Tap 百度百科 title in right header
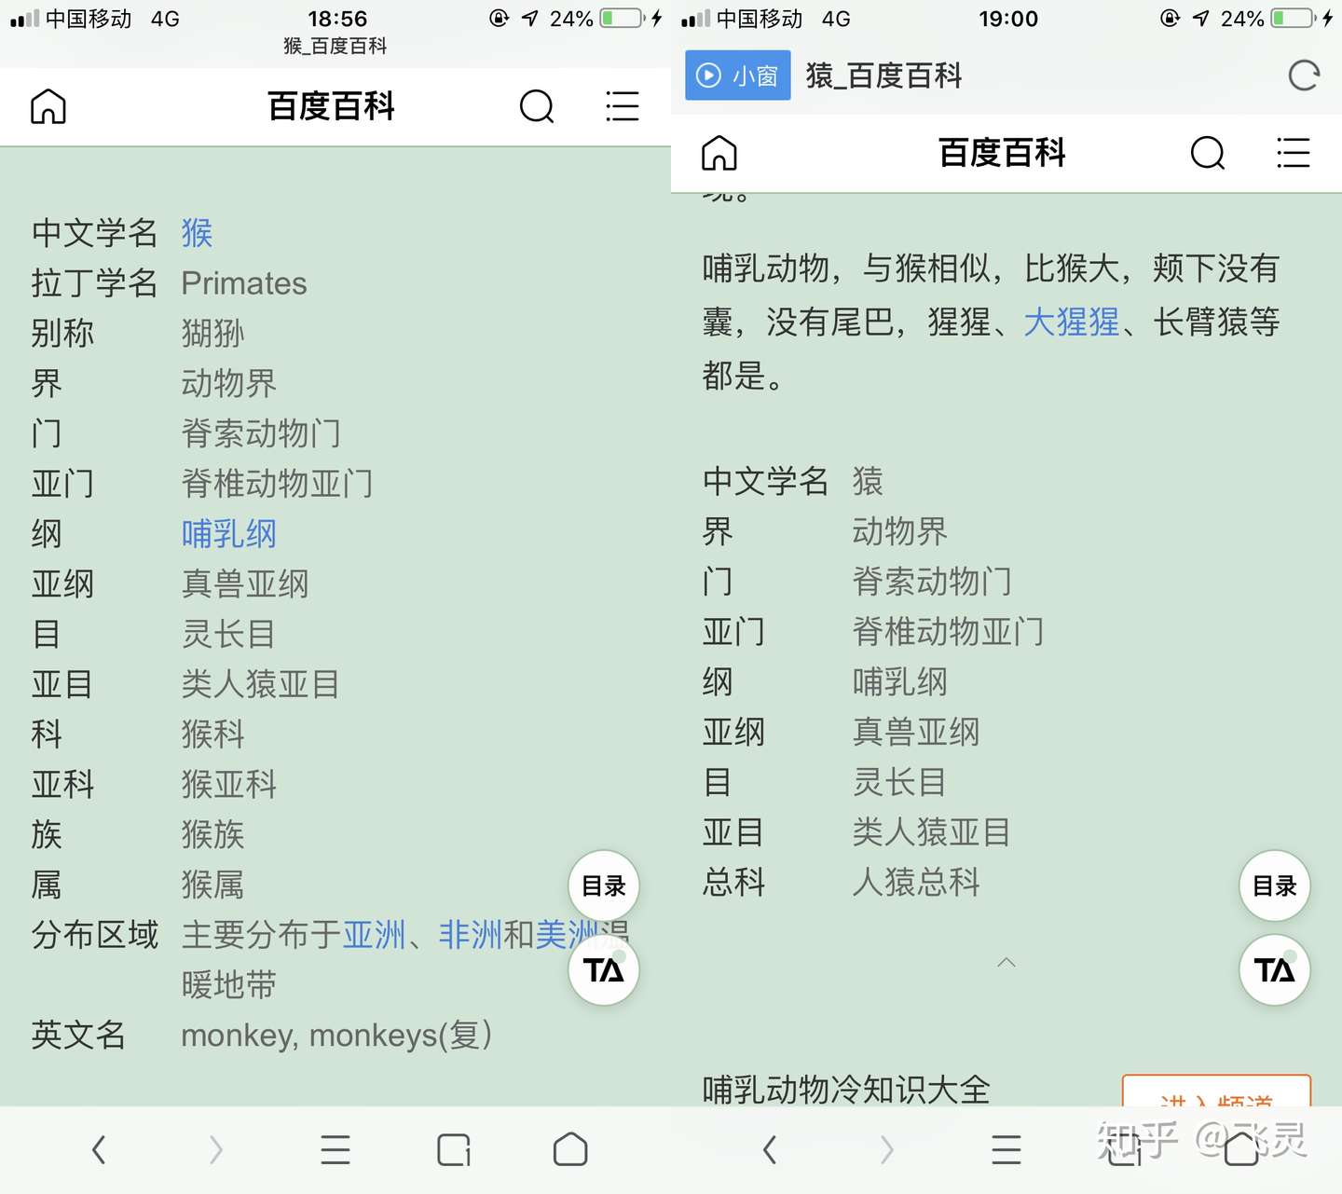1342x1194 pixels. coord(1002,153)
